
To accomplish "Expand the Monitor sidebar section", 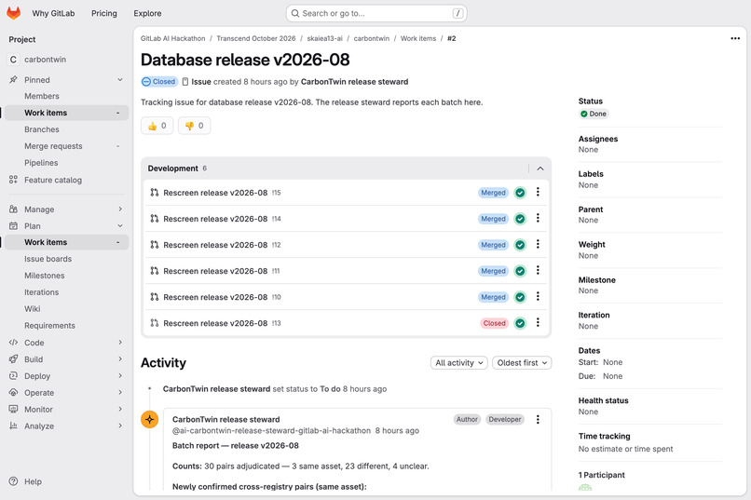I will click(120, 409).
